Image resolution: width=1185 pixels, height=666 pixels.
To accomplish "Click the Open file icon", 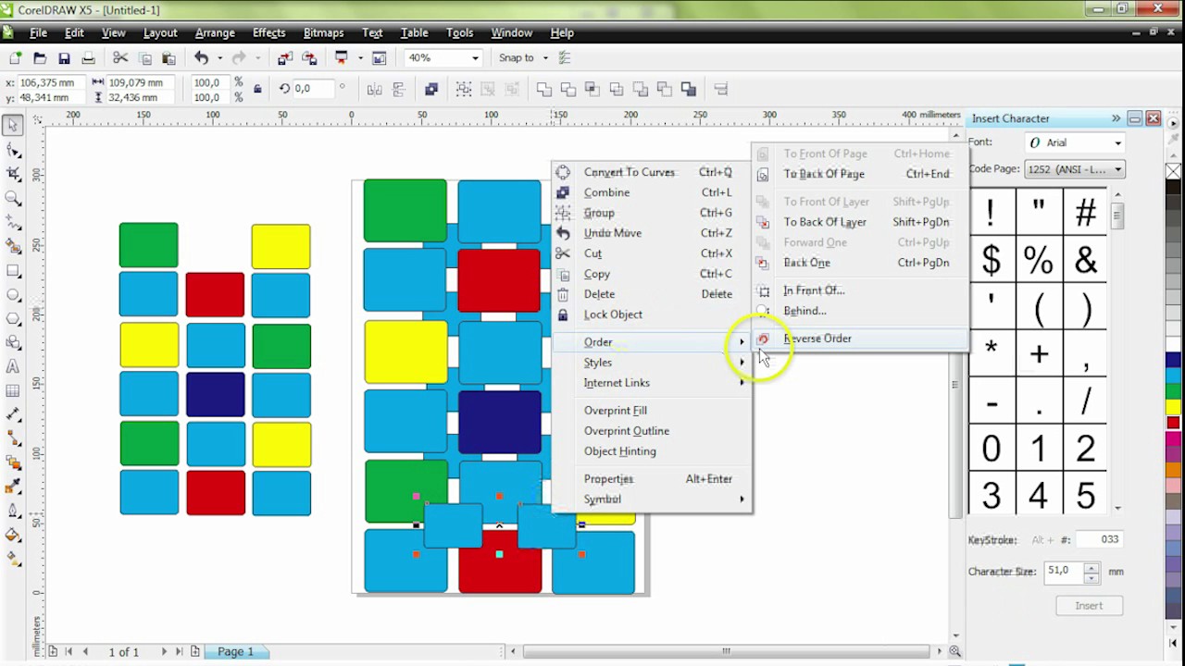I will [x=40, y=58].
